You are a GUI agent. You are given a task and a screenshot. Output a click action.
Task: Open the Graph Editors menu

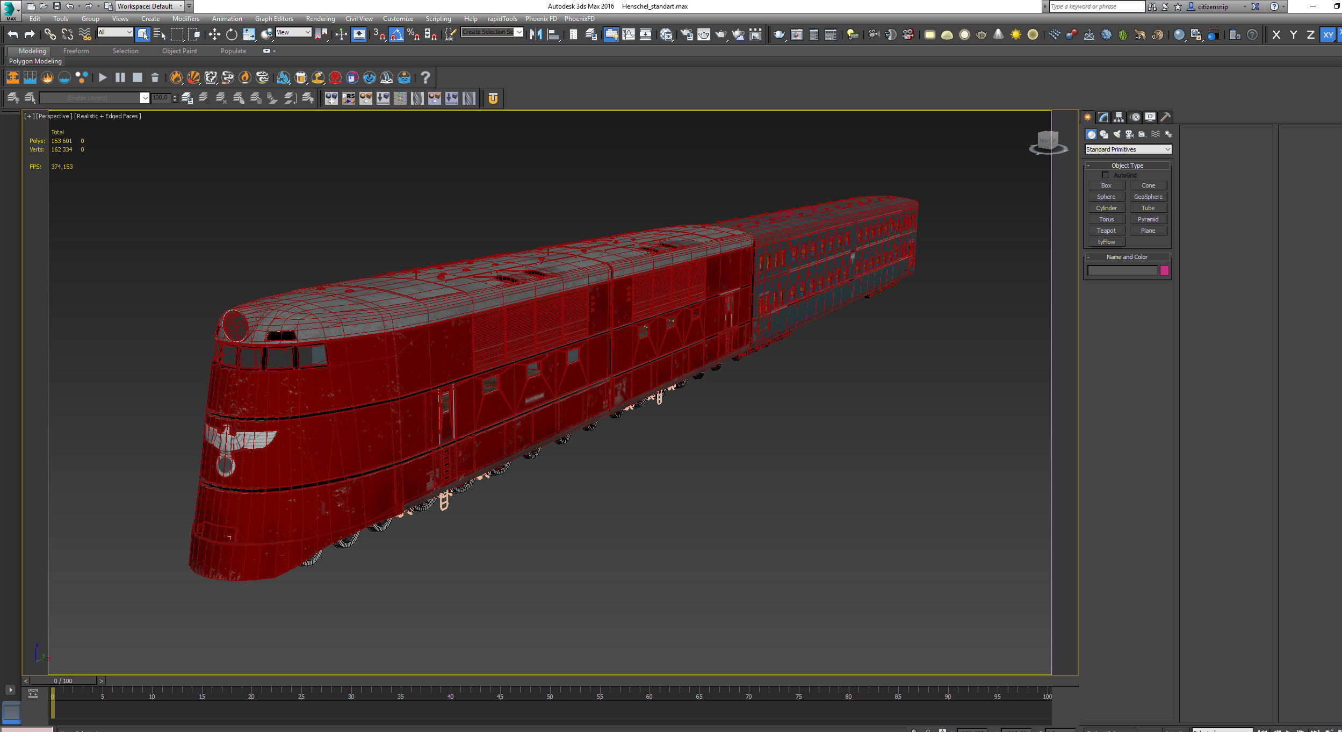point(274,19)
